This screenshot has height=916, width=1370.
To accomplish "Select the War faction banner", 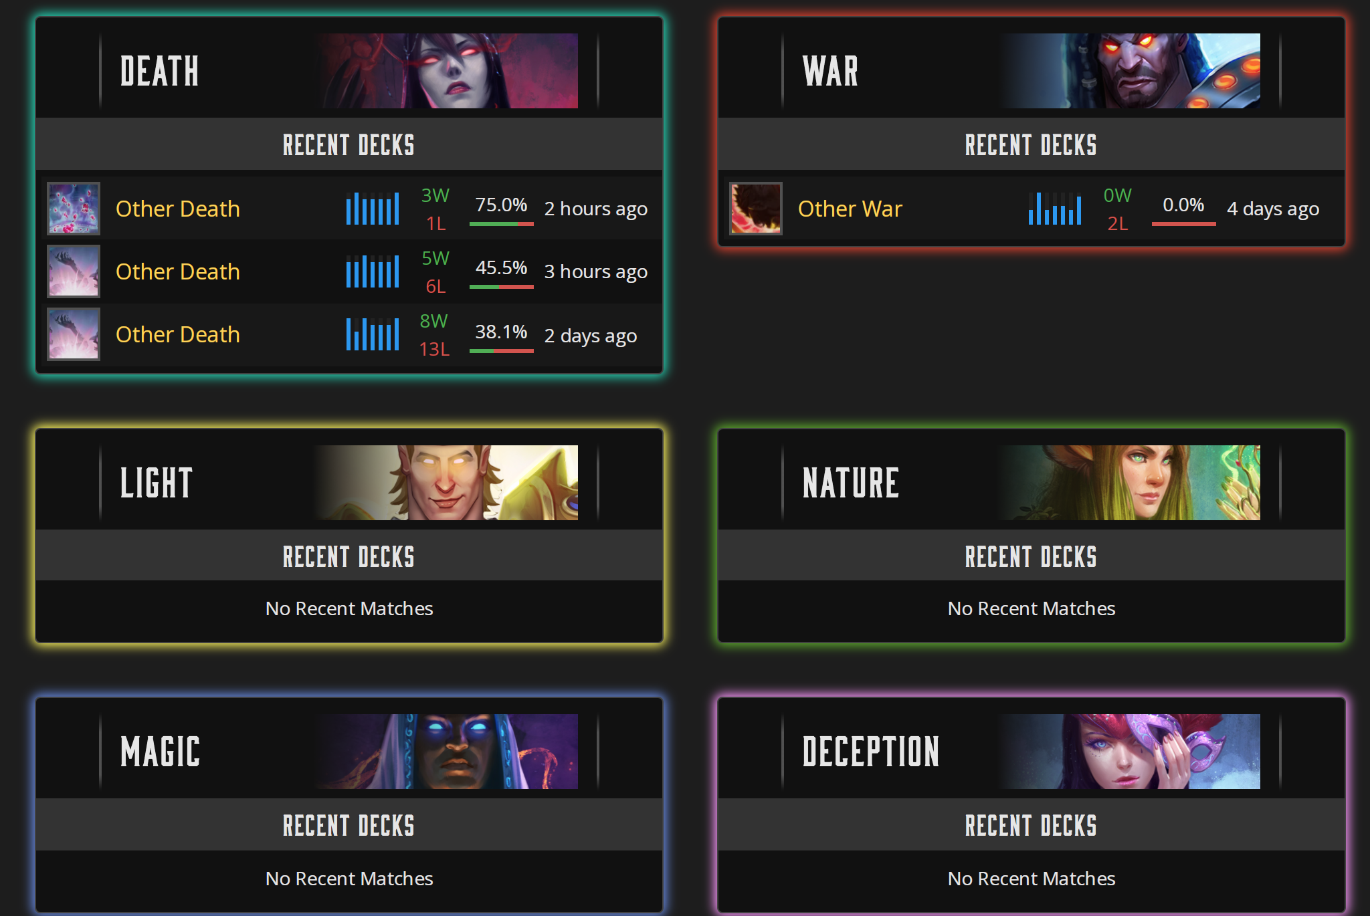I will coord(1032,71).
